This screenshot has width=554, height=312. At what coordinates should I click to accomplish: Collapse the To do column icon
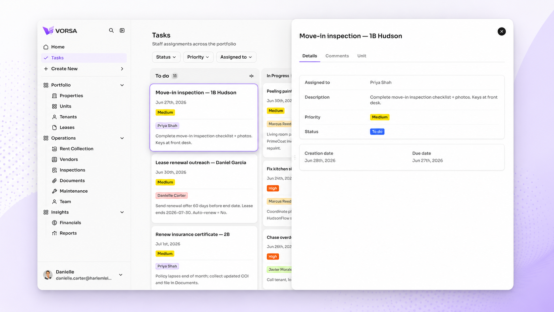251,76
